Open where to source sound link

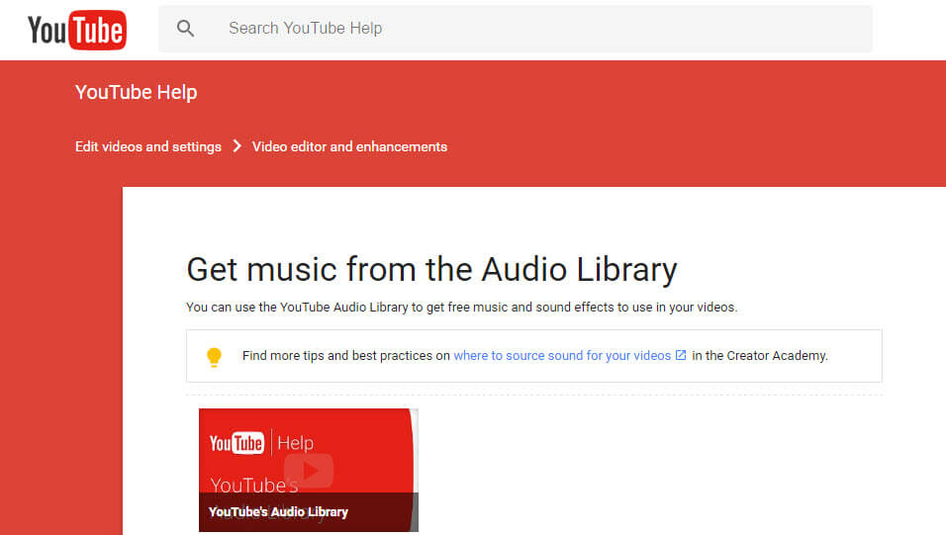pos(562,355)
